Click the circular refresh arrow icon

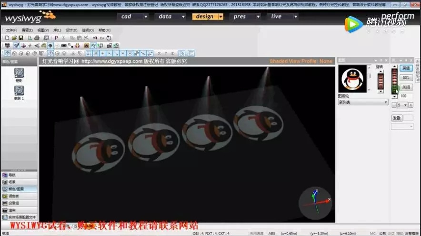(109, 38)
